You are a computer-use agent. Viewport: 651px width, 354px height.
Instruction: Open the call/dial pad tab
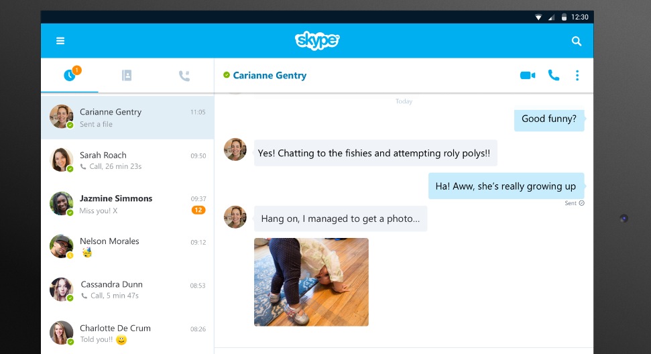[184, 76]
